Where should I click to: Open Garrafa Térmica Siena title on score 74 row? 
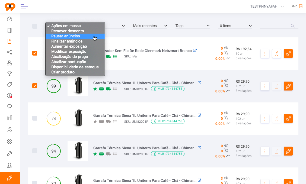click(145, 116)
